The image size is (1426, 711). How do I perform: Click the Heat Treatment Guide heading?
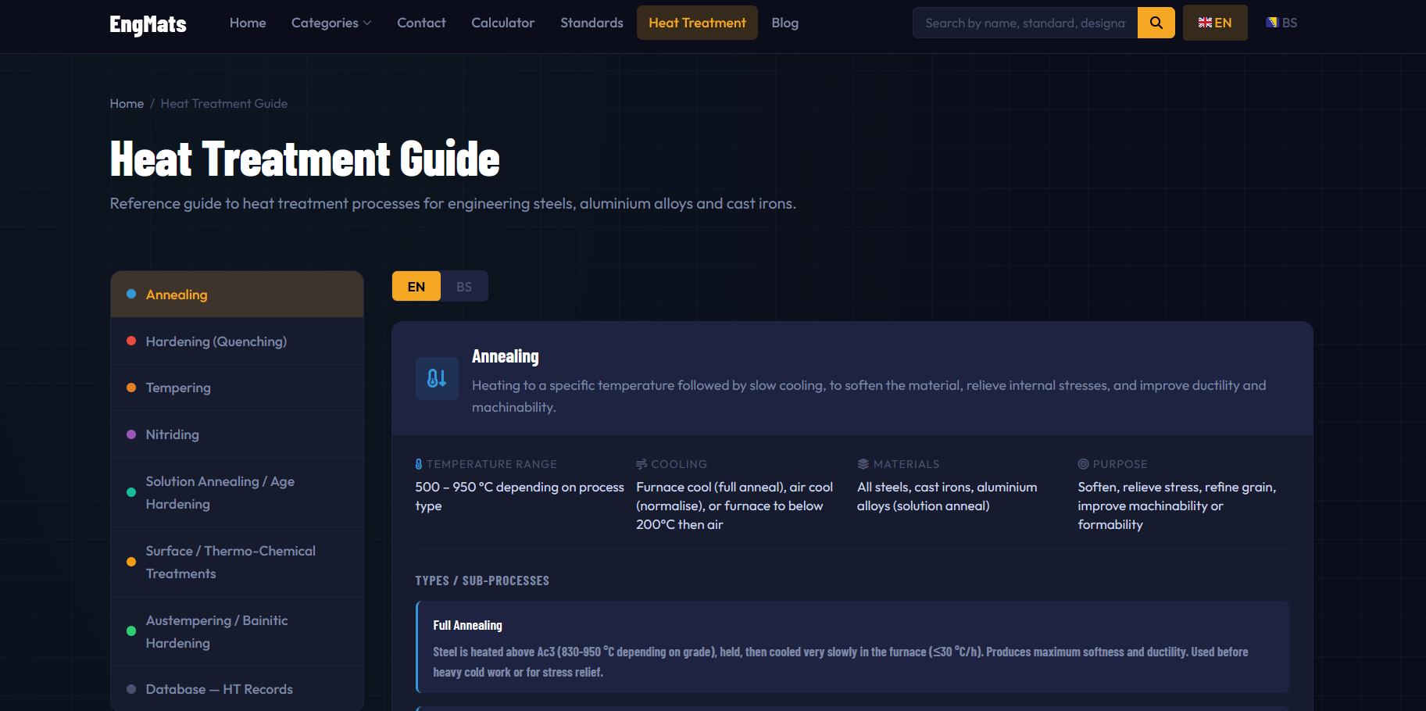(305, 159)
